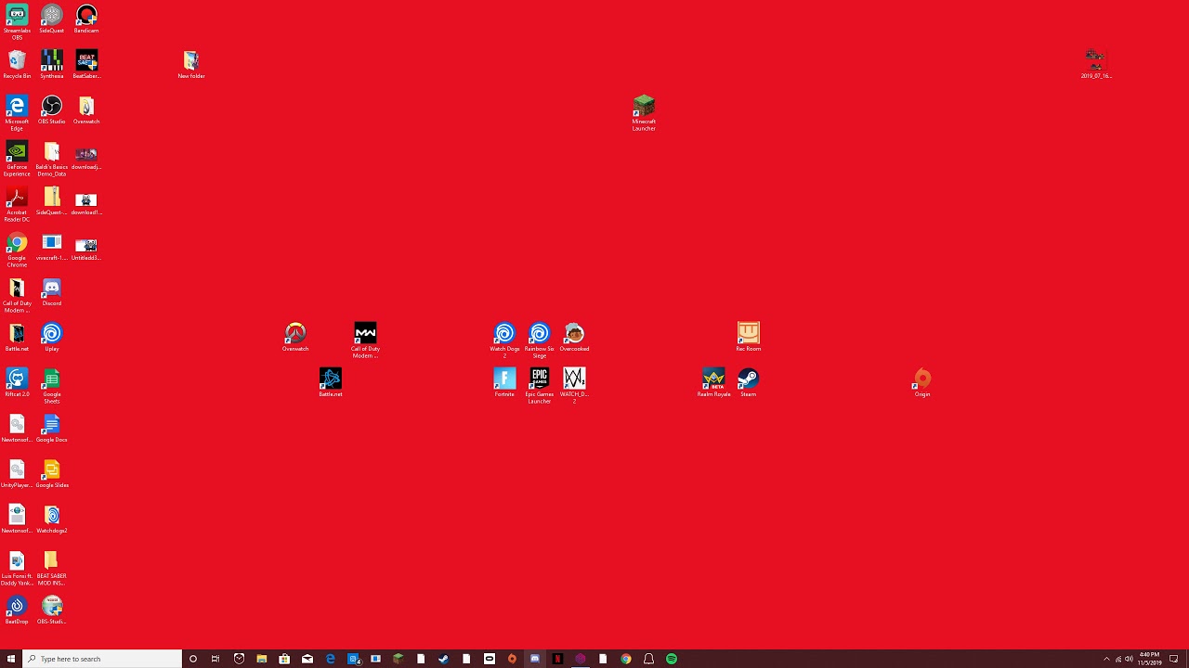
Task: Open the Google Chrome desktop shortcut
Action: point(17,250)
